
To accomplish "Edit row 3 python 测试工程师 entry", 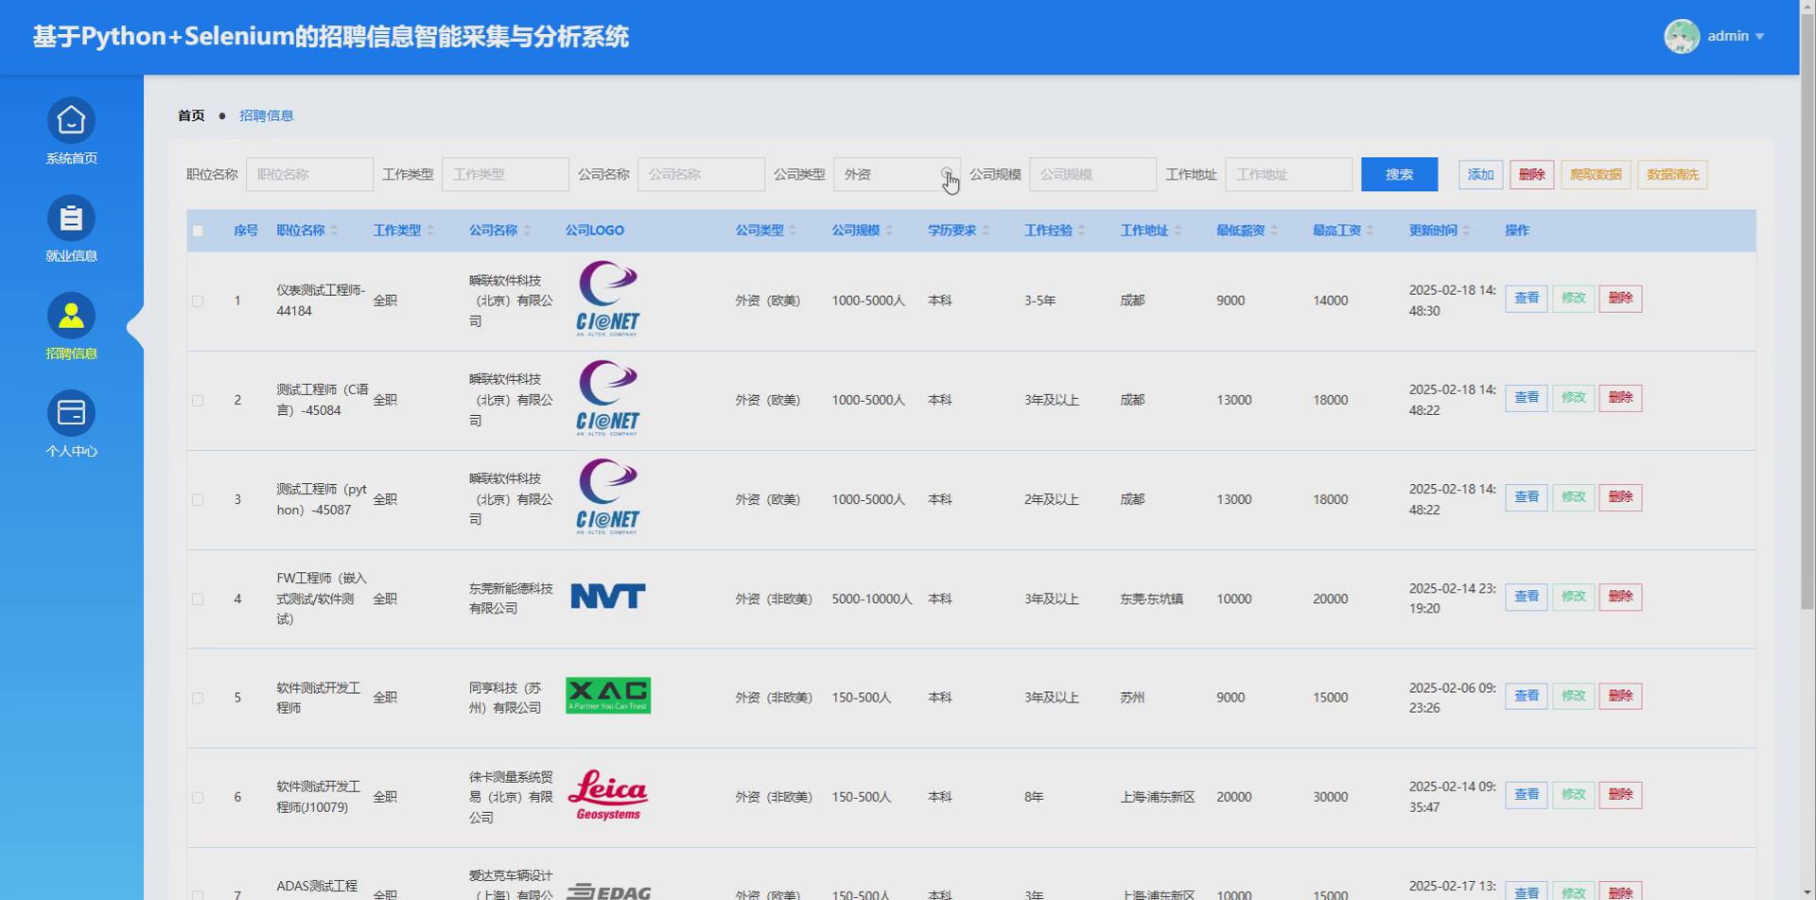I will pos(1573,496).
